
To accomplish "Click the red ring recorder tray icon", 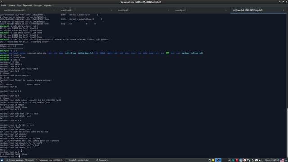I will point(245,160).
